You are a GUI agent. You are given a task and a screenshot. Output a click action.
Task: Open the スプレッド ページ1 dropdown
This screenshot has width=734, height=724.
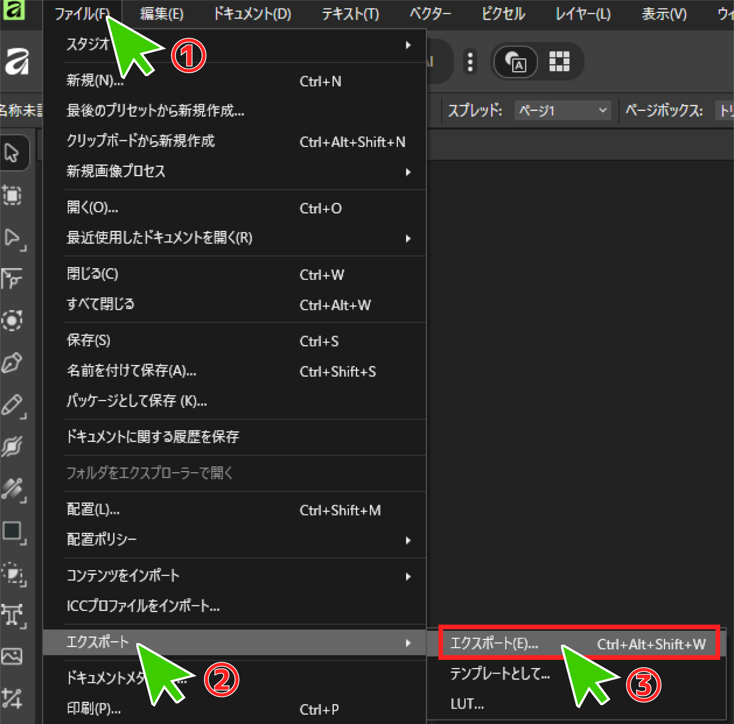(x=562, y=110)
